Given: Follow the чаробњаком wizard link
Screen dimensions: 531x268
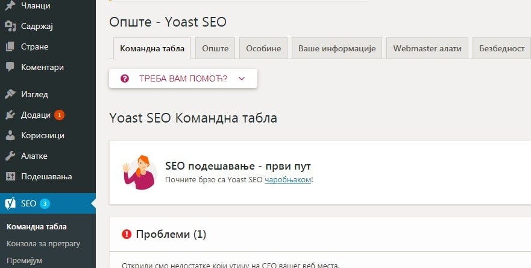Looking at the screenshot, I should click(288, 180).
